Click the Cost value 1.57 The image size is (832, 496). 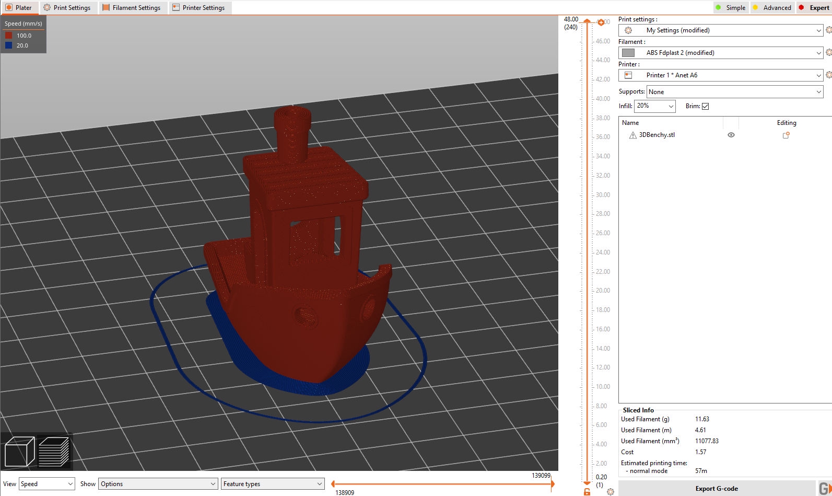click(700, 452)
